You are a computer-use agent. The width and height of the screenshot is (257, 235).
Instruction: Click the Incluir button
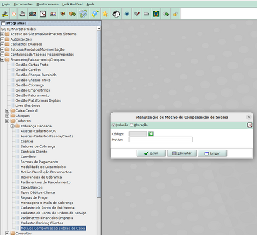tap(151, 153)
